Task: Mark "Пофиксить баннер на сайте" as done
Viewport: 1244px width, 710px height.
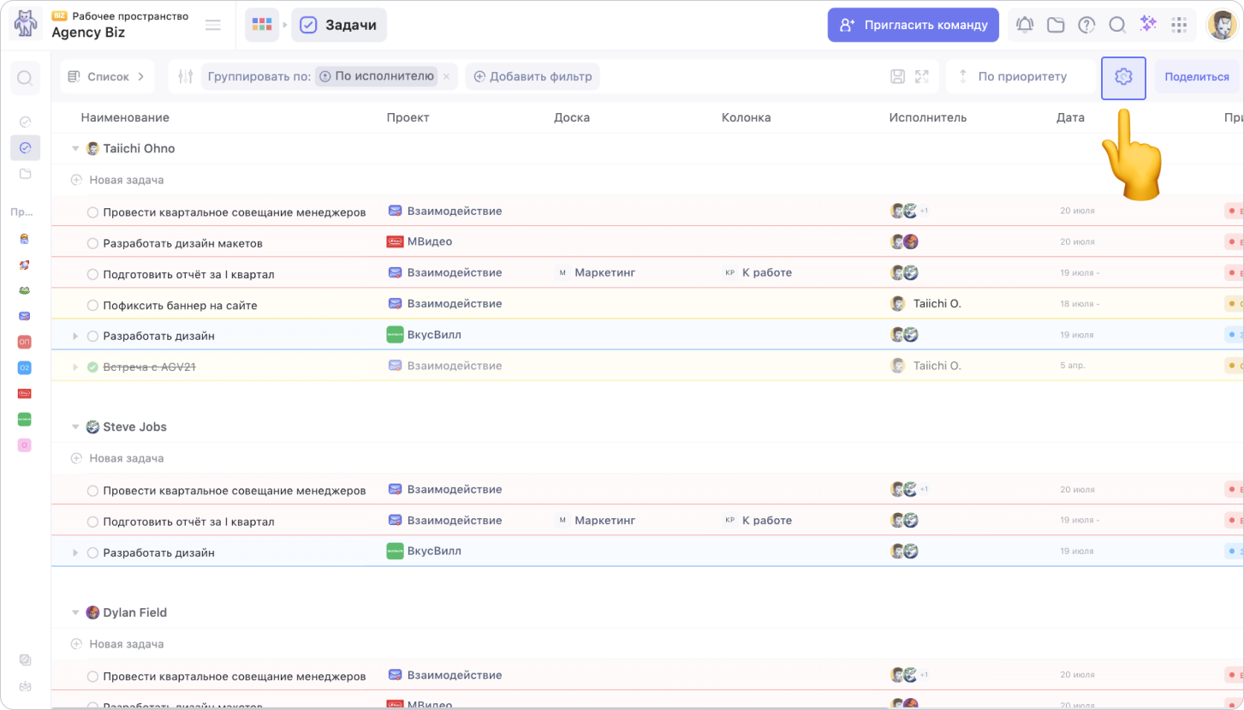Action: (x=92, y=306)
